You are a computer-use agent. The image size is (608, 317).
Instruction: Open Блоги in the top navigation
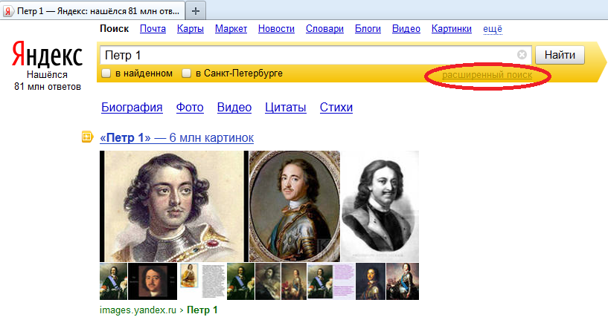pos(368,29)
